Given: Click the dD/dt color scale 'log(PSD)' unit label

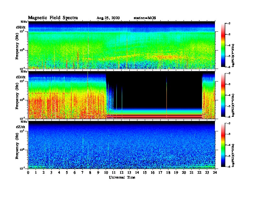Looking at the screenshot, I should tap(233, 105).
